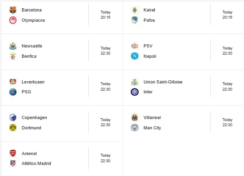Viewport: 244px width, 176px height.
Task: Click the Villarreal team badge
Action: coord(135,117)
